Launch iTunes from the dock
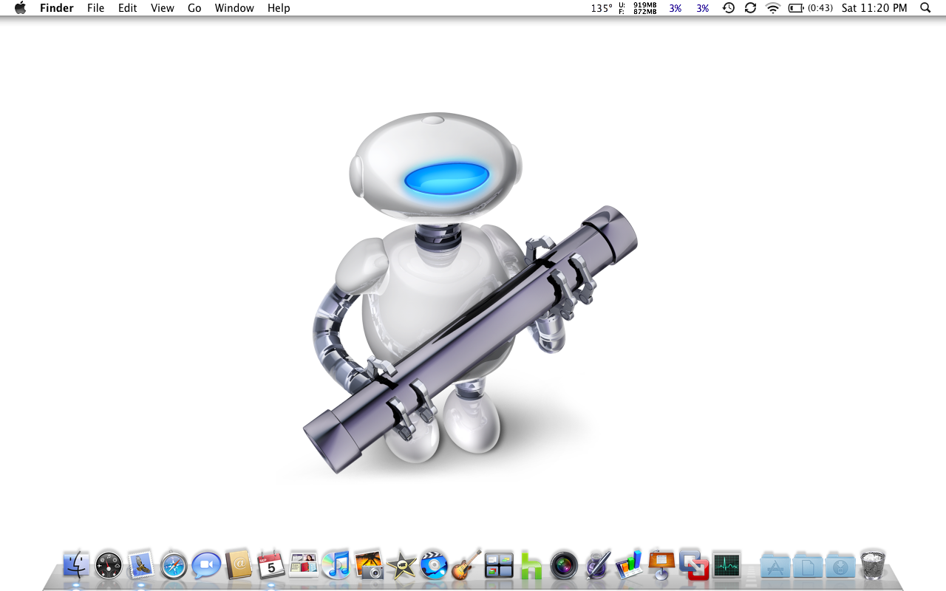The height and width of the screenshot is (591, 946). point(336,565)
